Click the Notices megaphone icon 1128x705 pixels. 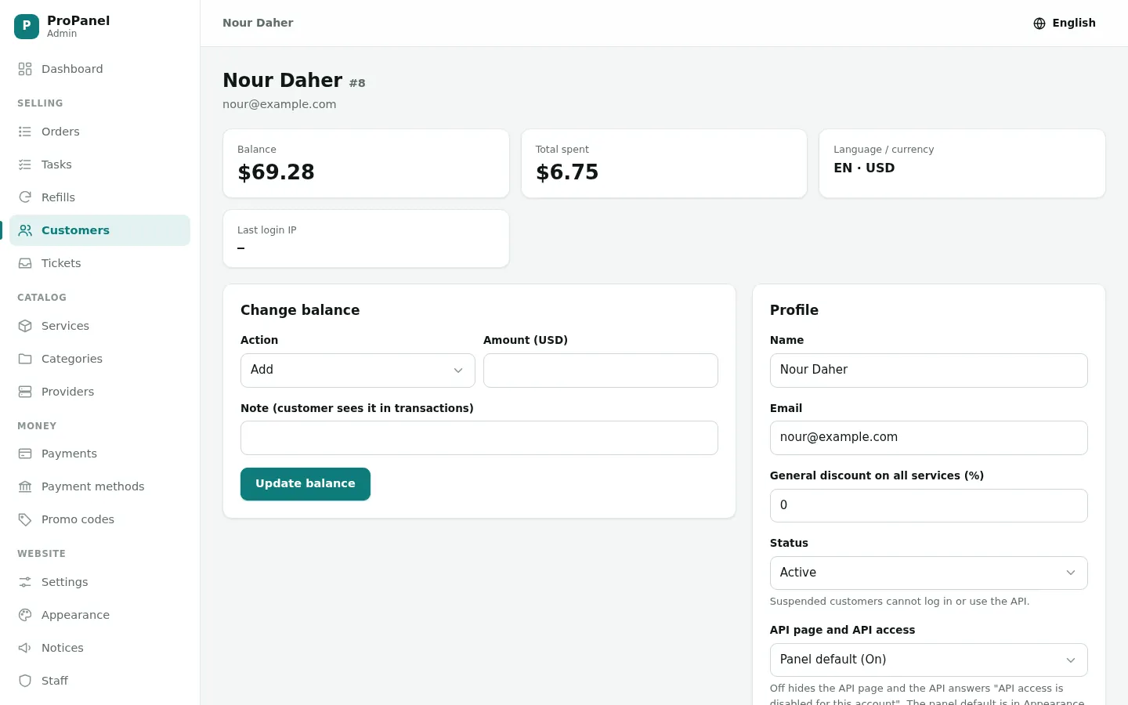(x=25, y=648)
